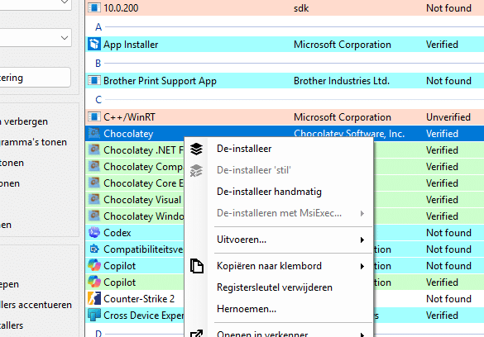
Task: Click Not found status of Codex
Action: coord(448,233)
